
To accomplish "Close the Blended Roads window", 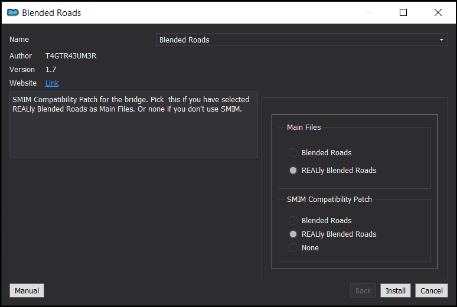I will pyautogui.click(x=438, y=12).
